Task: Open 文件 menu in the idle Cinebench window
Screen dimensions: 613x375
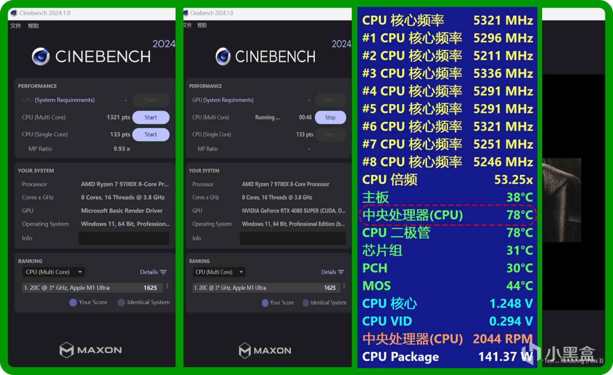Action: 16,26
